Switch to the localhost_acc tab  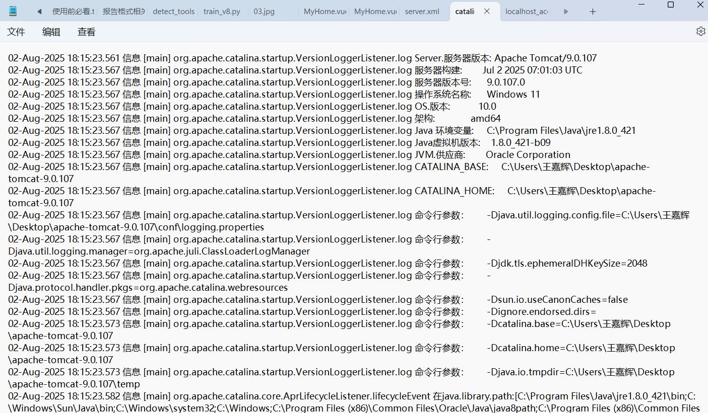(527, 11)
